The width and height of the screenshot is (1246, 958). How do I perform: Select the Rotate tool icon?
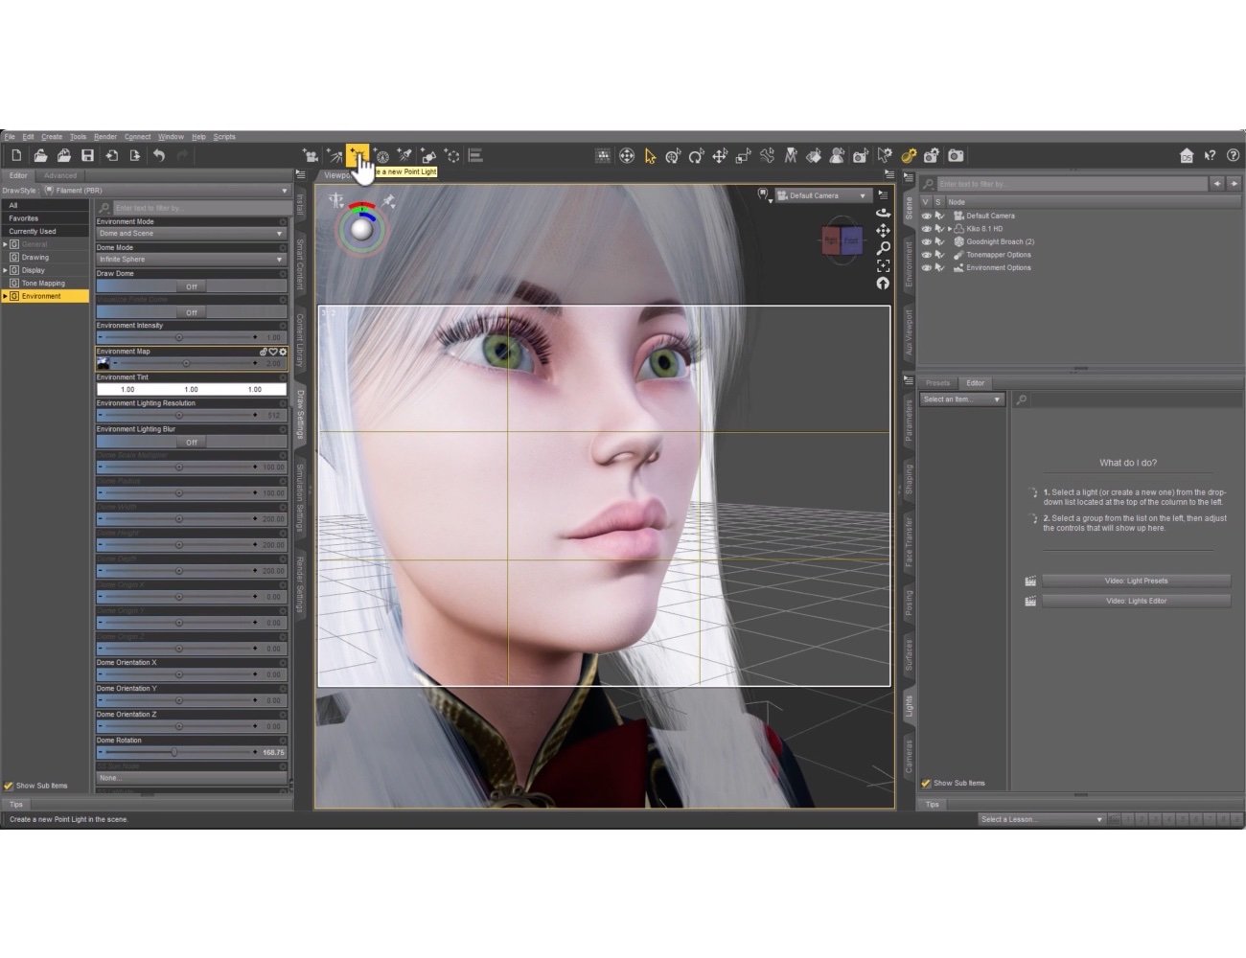[x=696, y=155]
